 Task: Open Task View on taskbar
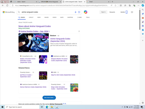(42, 107)
